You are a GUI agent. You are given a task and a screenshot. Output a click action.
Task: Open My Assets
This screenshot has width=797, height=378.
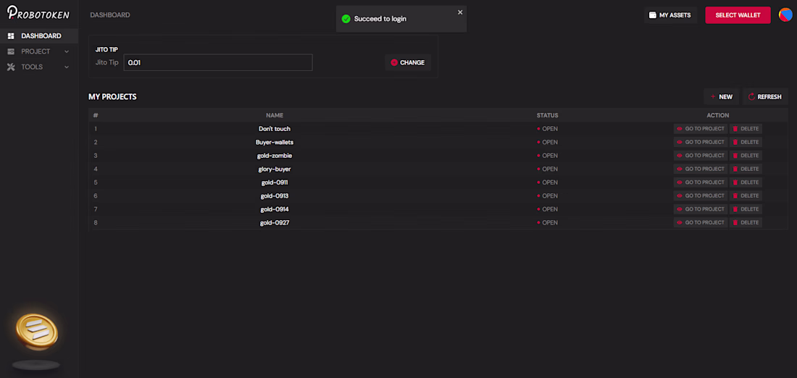click(x=670, y=15)
